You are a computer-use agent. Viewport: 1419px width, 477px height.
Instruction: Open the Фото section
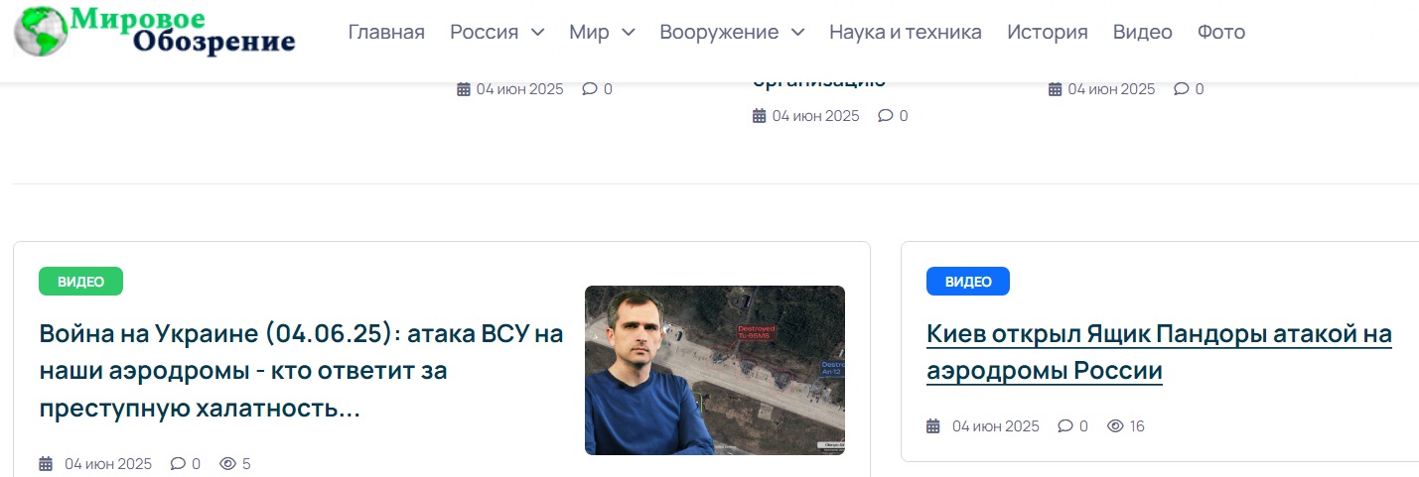[x=1221, y=32]
